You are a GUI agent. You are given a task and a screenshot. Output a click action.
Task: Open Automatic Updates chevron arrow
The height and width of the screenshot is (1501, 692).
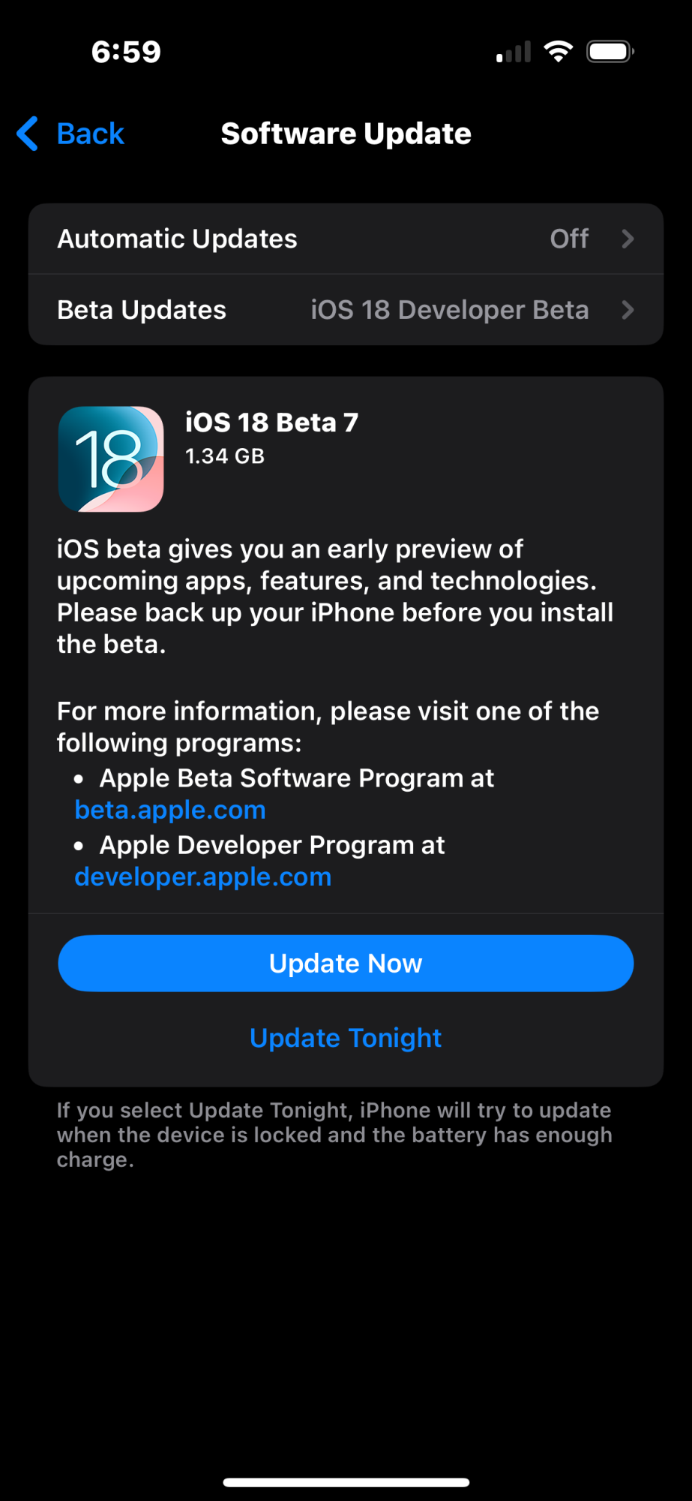[x=628, y=239]
